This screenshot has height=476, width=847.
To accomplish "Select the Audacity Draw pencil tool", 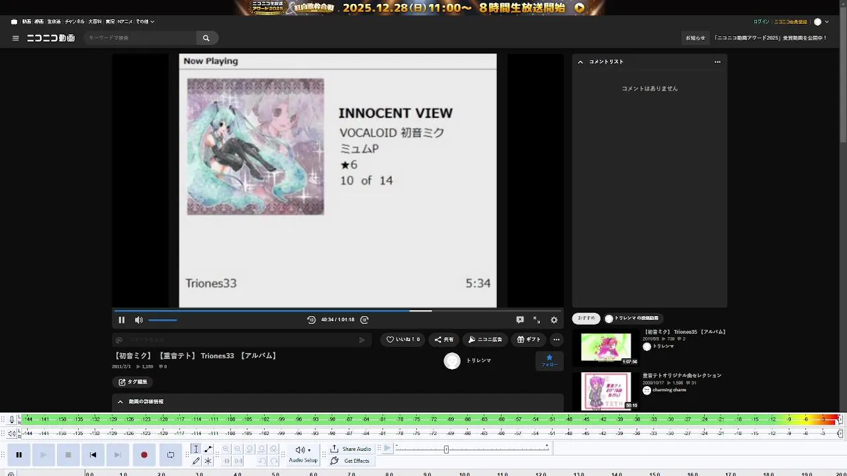I will [x=196, y=461].
